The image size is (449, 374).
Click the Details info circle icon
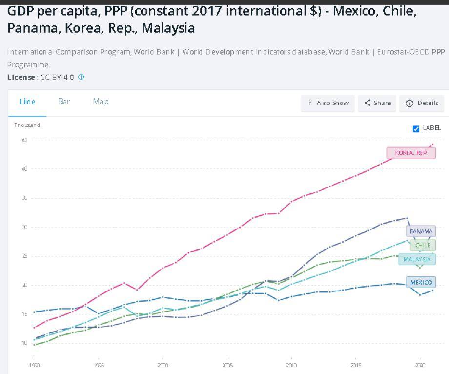(410, 104)
